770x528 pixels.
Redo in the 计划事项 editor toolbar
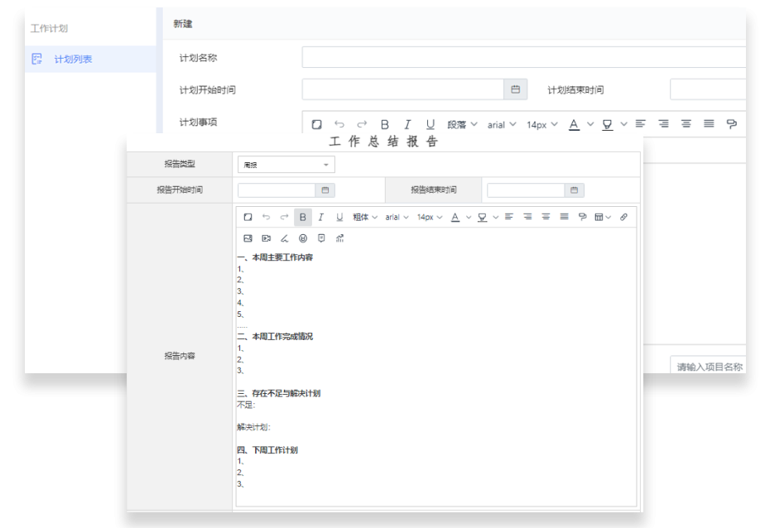[362, 125]
